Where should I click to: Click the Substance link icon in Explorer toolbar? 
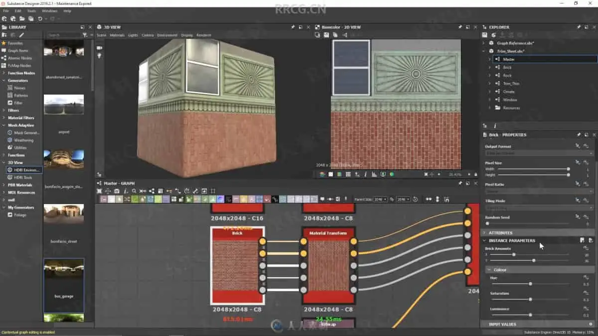[x=493, y=35]
